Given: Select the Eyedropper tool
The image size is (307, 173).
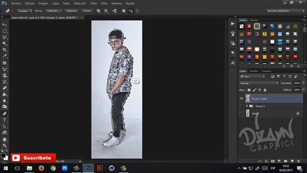Looking at the screenshot, I should coord(4,56).
